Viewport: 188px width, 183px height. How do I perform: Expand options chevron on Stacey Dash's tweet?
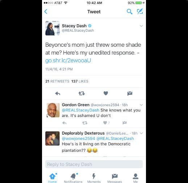pos(141,26)
